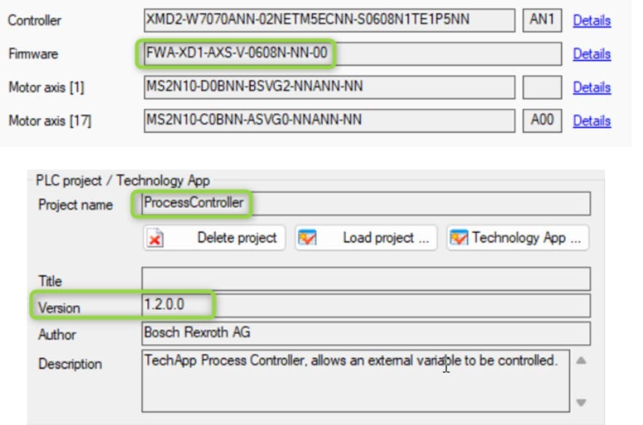The width and height of the screenshot is (643, 425).
Task: Click the Author field with Bosch Rexroth AG
Action: pos(366,333)
